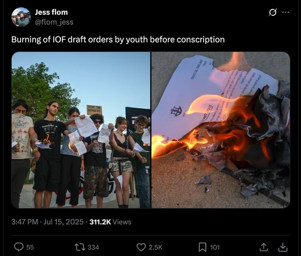Open the left photo of youth burning papers

[81, 130]
